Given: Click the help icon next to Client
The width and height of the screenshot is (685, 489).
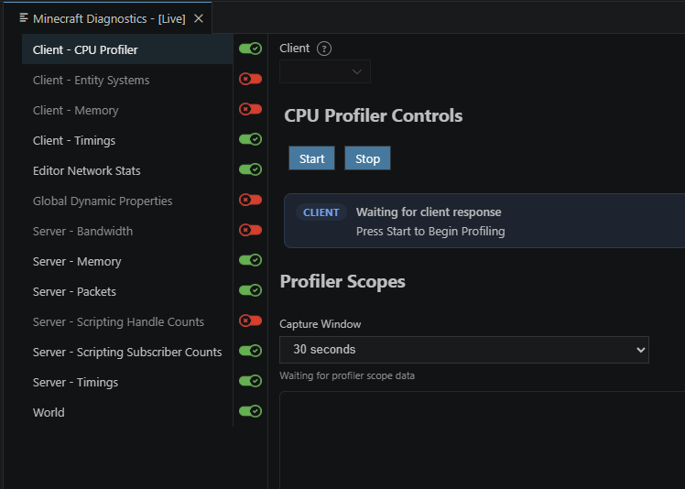Looking at the screenshot, I should click(323, 49).
